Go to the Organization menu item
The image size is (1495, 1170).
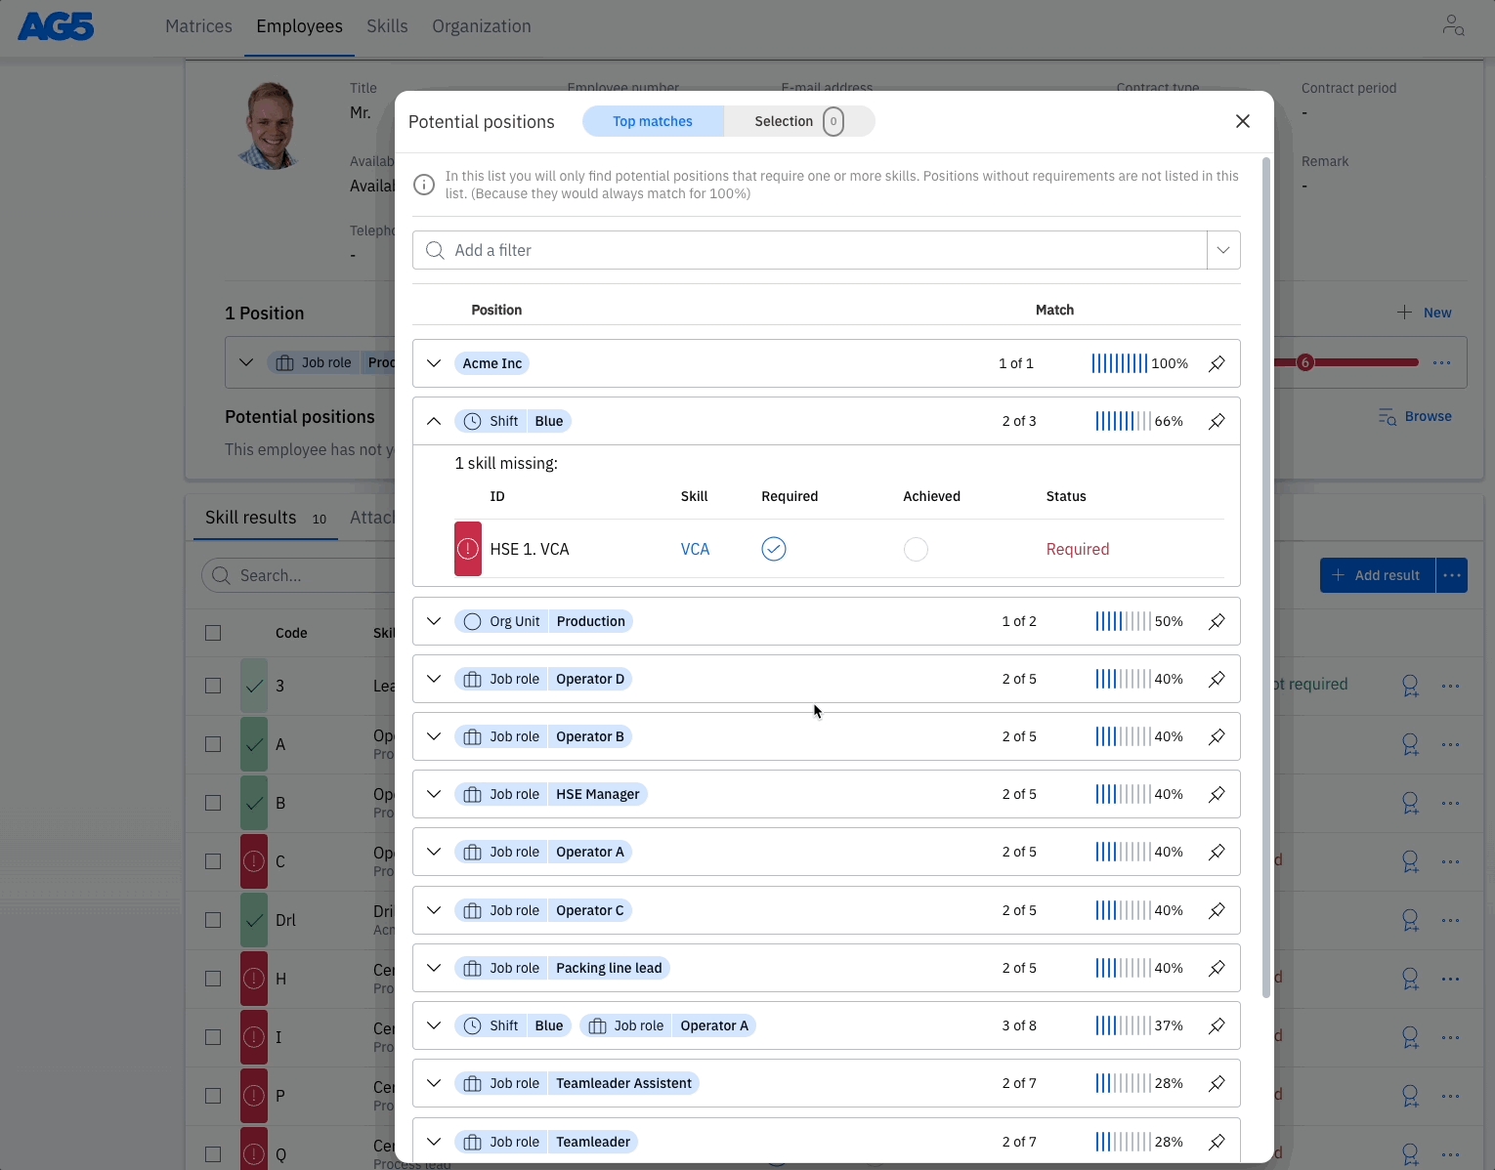(x=482, y=26)
